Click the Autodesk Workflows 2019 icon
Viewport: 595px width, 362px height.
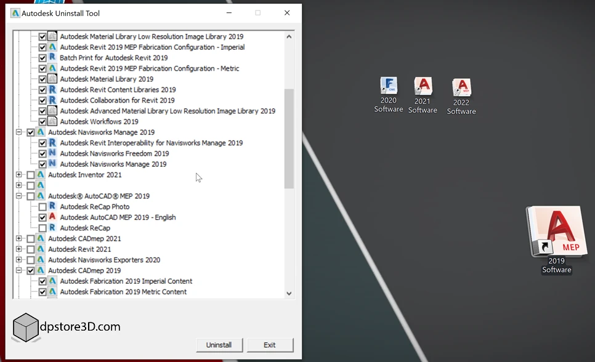tap(52, 121)
